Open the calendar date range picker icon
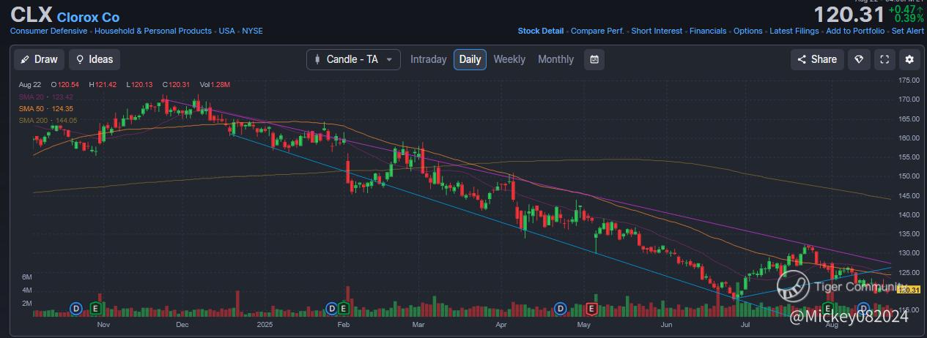 click(x=594, y=59)
